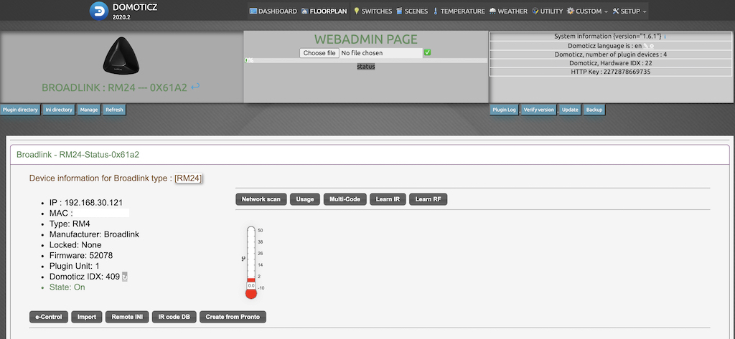
Task: Open the Scenes page
Action: point(412,11)
